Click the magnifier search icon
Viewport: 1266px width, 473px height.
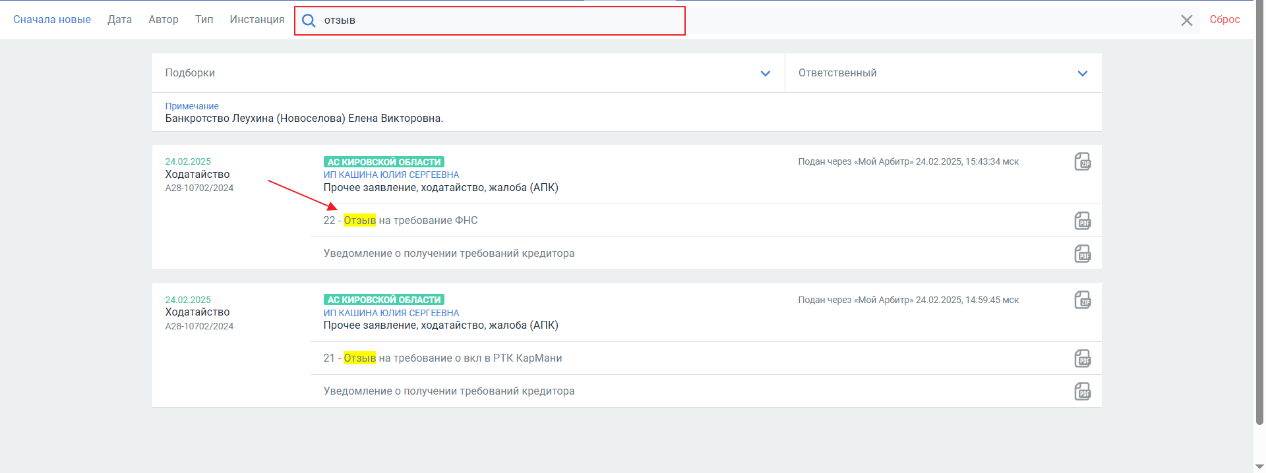coord(309,20)
